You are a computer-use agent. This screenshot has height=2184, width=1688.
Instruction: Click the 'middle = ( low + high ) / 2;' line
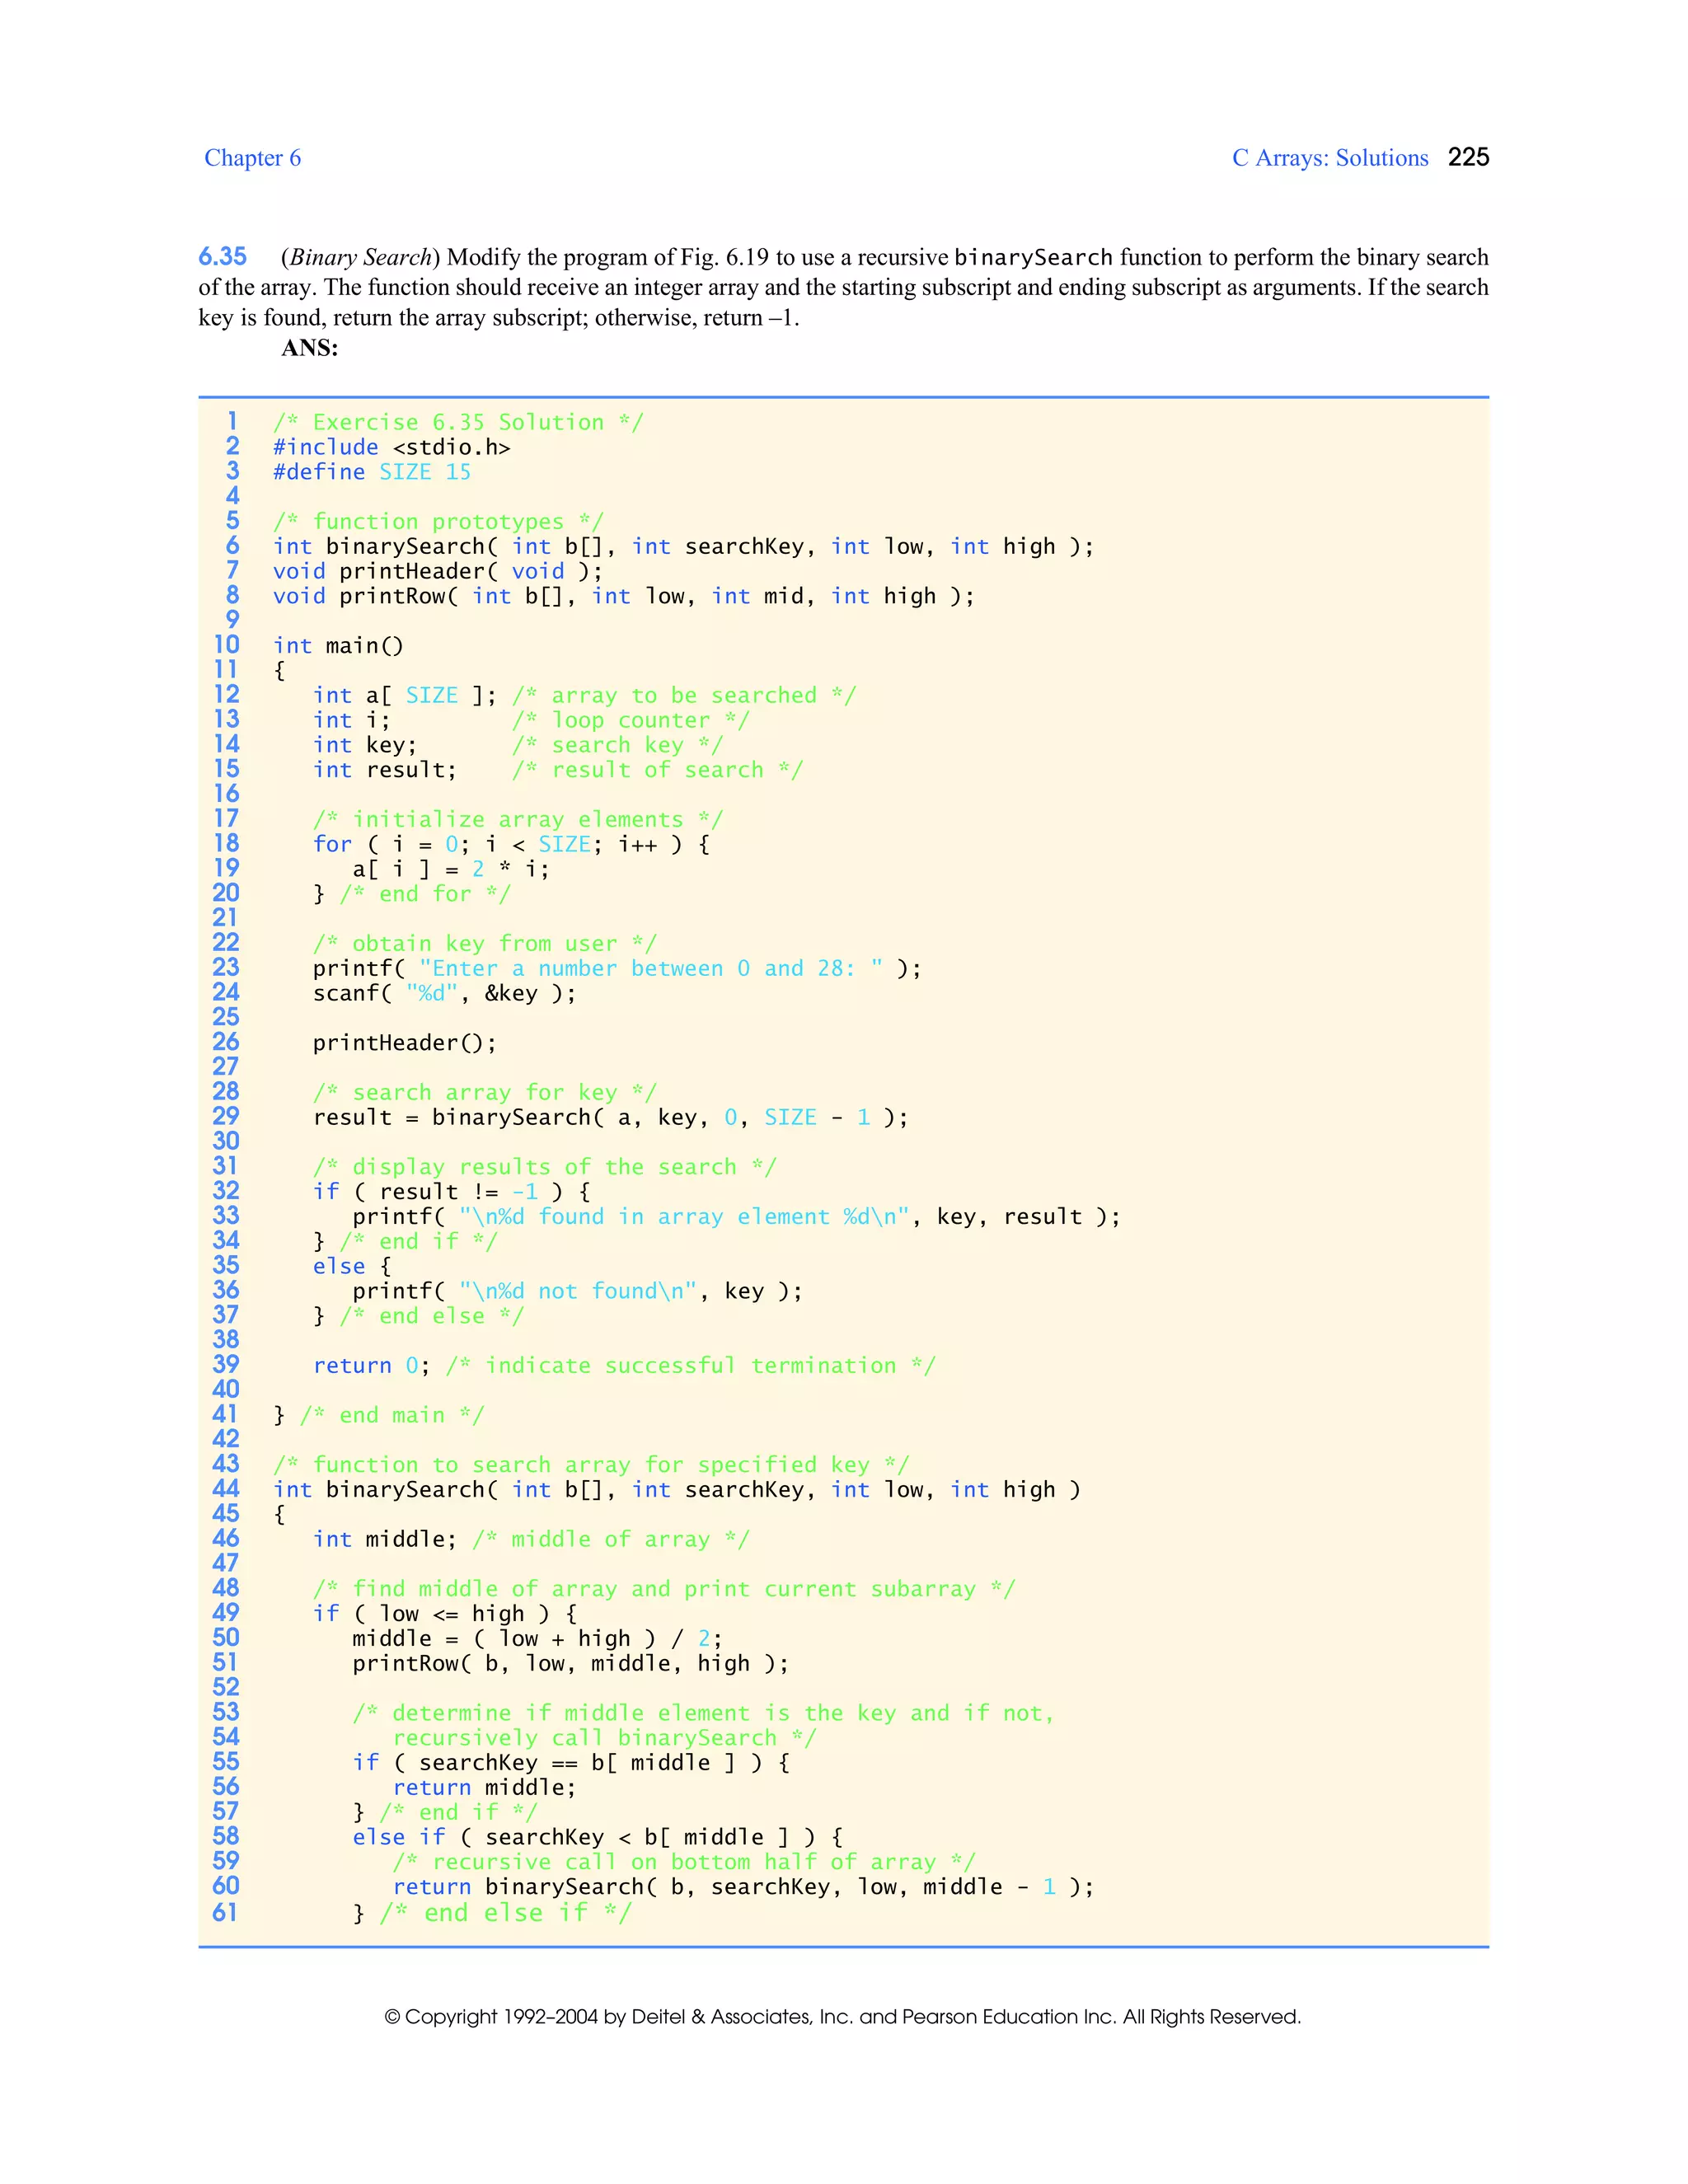537,1638
